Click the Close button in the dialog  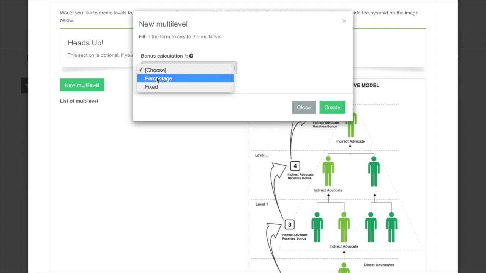coord(304,107)
